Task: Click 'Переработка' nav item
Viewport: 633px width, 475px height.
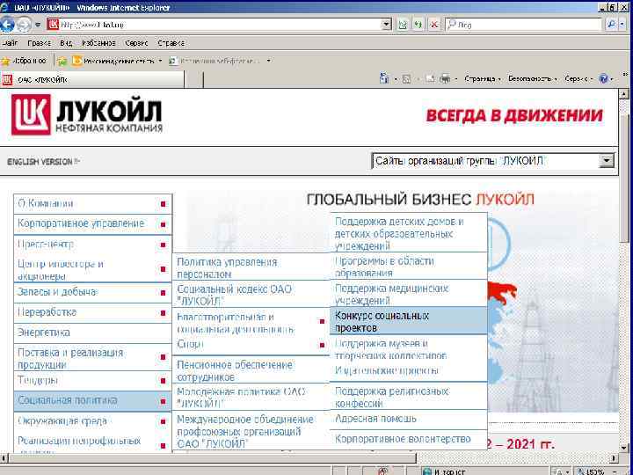Action: click(93, 312)
